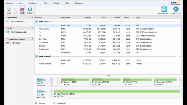Click the View properties icon
The height and width of the screenshot is (105, 187).
pos(8,21)
